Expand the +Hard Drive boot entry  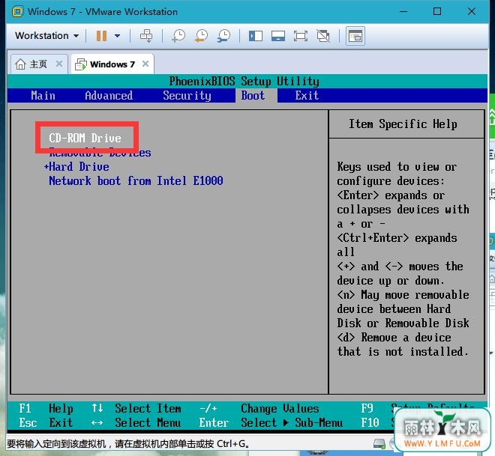pyautogui.click(x=76, y=167)
